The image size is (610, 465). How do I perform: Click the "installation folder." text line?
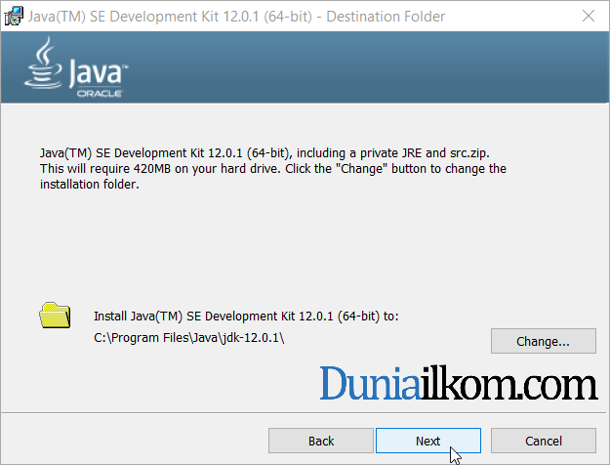(90, 185)
